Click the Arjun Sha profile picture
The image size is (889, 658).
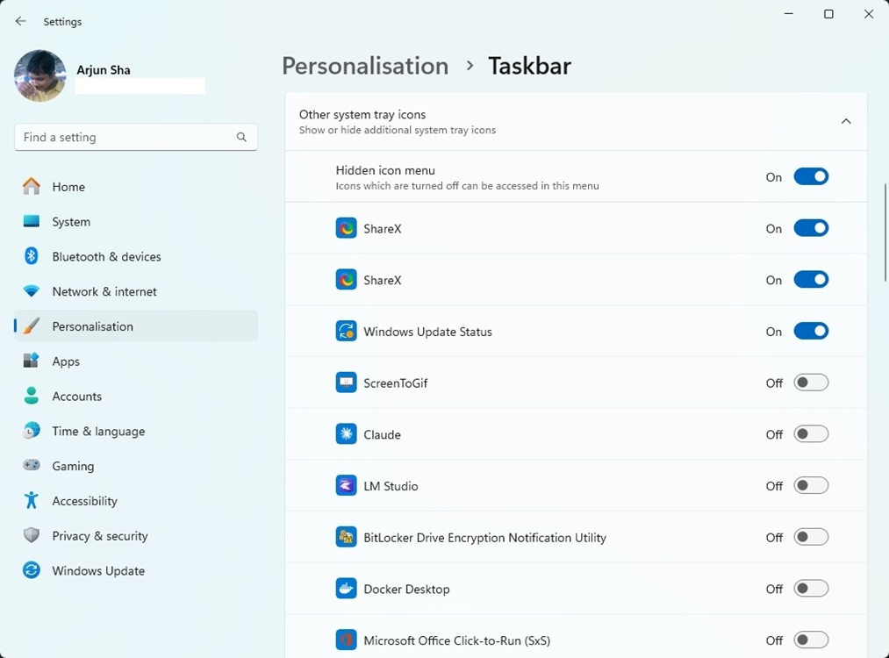click(39, 75)
